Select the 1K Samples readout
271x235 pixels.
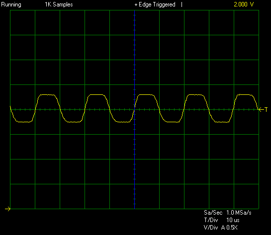point(59,4)
